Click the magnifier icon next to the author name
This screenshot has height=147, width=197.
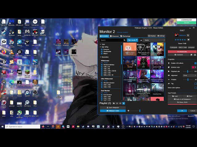188,36
